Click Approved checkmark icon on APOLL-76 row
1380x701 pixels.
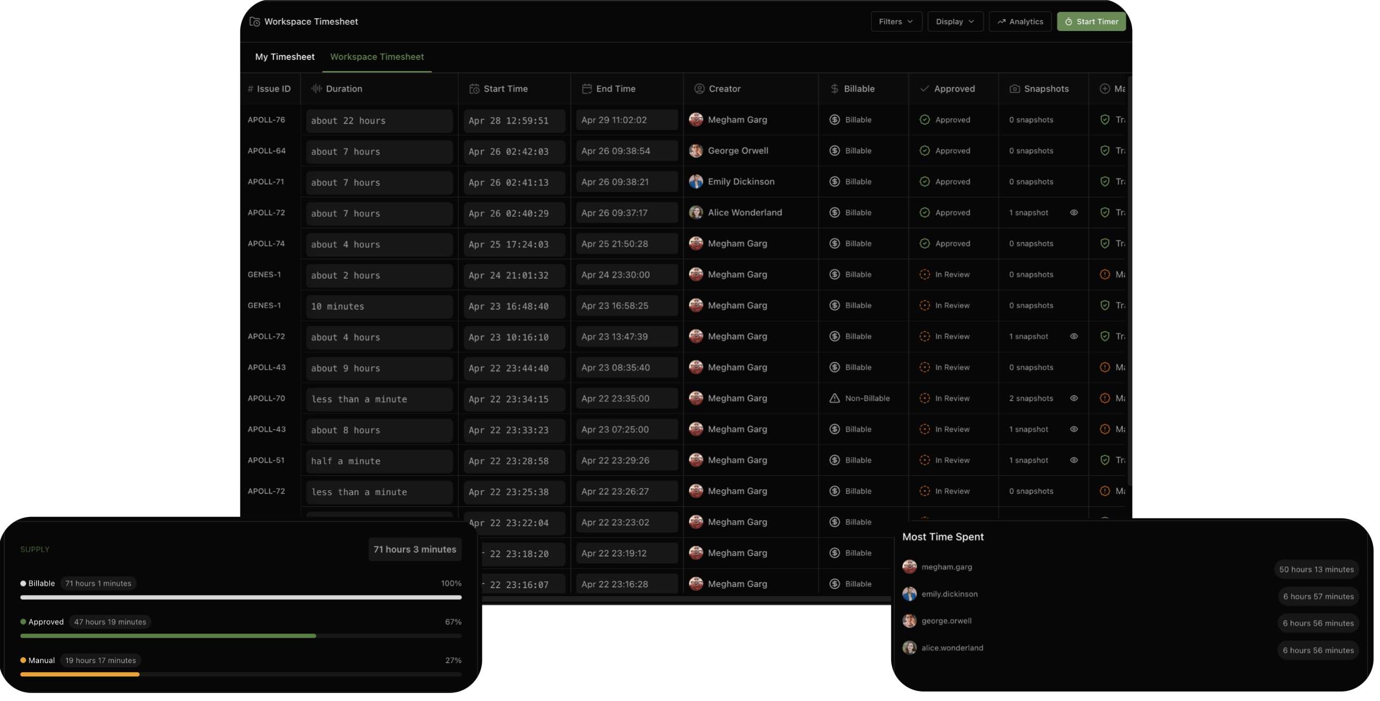coord(924,120)
